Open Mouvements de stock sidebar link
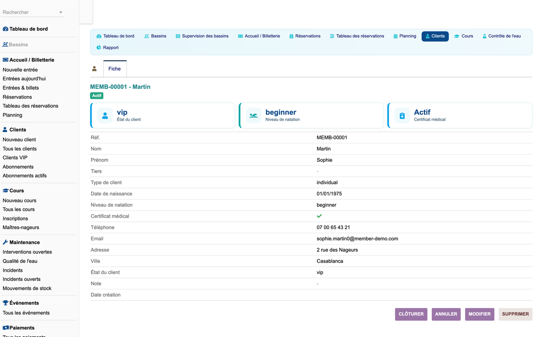The height and width of the screenshot is (337, 544). coord(27,288)
